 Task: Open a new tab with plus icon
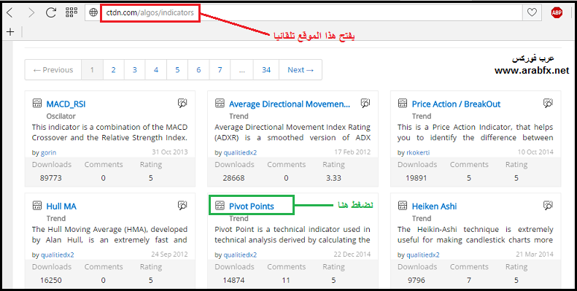pyautogui.click(x=10, y=32)
